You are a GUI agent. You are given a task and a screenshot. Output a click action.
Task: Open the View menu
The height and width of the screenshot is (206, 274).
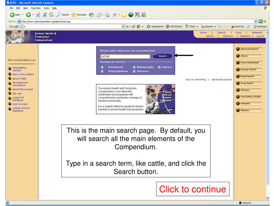click(25, 8)
